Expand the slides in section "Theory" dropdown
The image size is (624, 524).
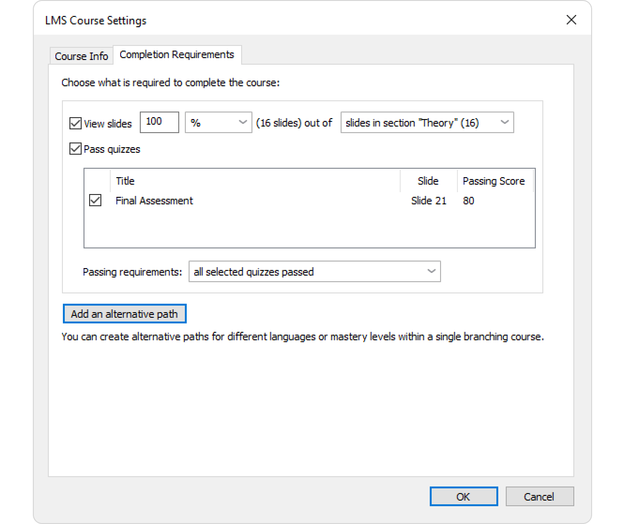tap(427, 123)
